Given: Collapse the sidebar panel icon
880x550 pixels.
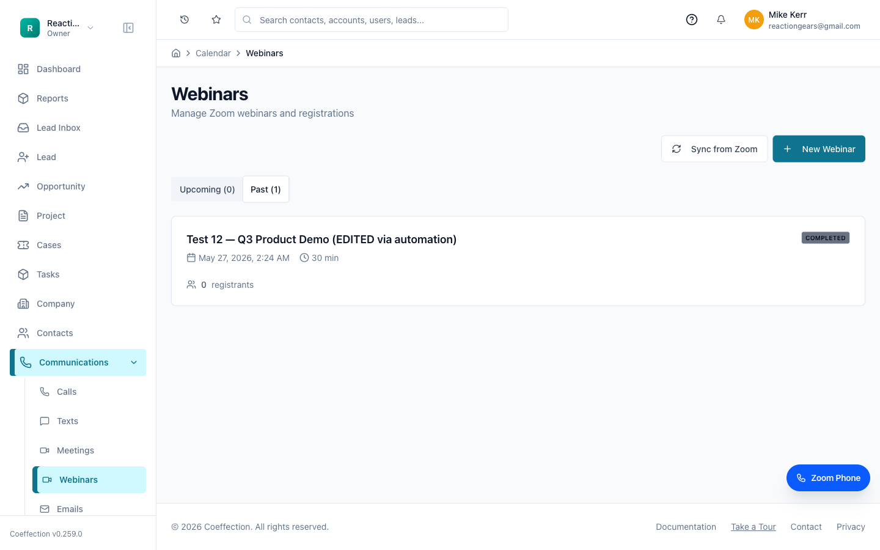Looking at the screenshot, I should pyautogui.click(x=128, y=28).
